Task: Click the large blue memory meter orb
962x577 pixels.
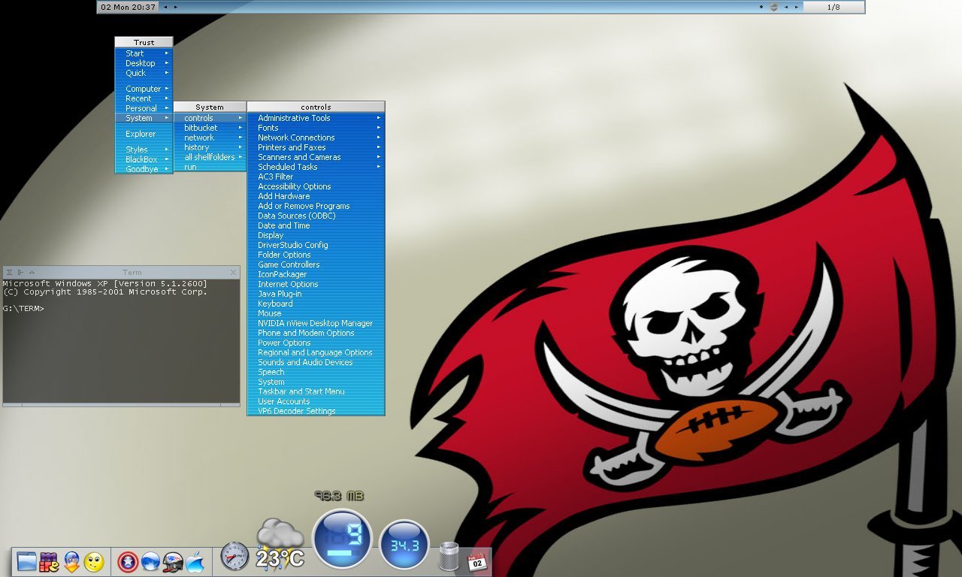Action: [x=342, y=539]
